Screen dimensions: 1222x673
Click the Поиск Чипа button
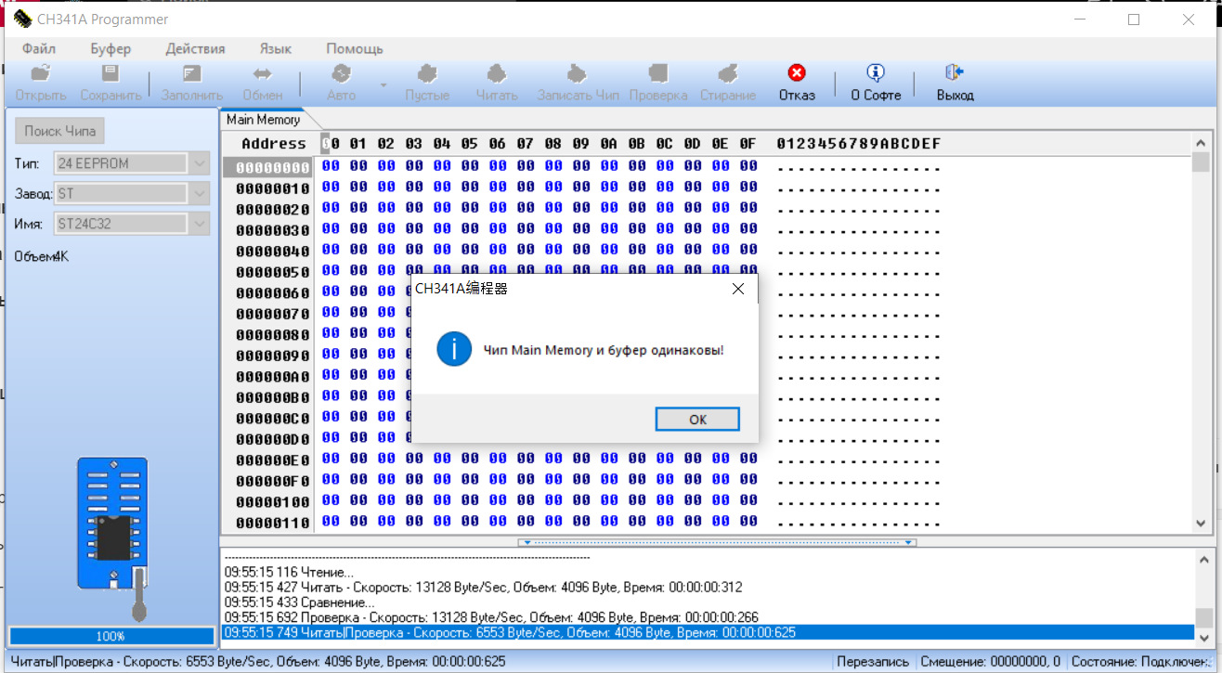coord(60,131)
